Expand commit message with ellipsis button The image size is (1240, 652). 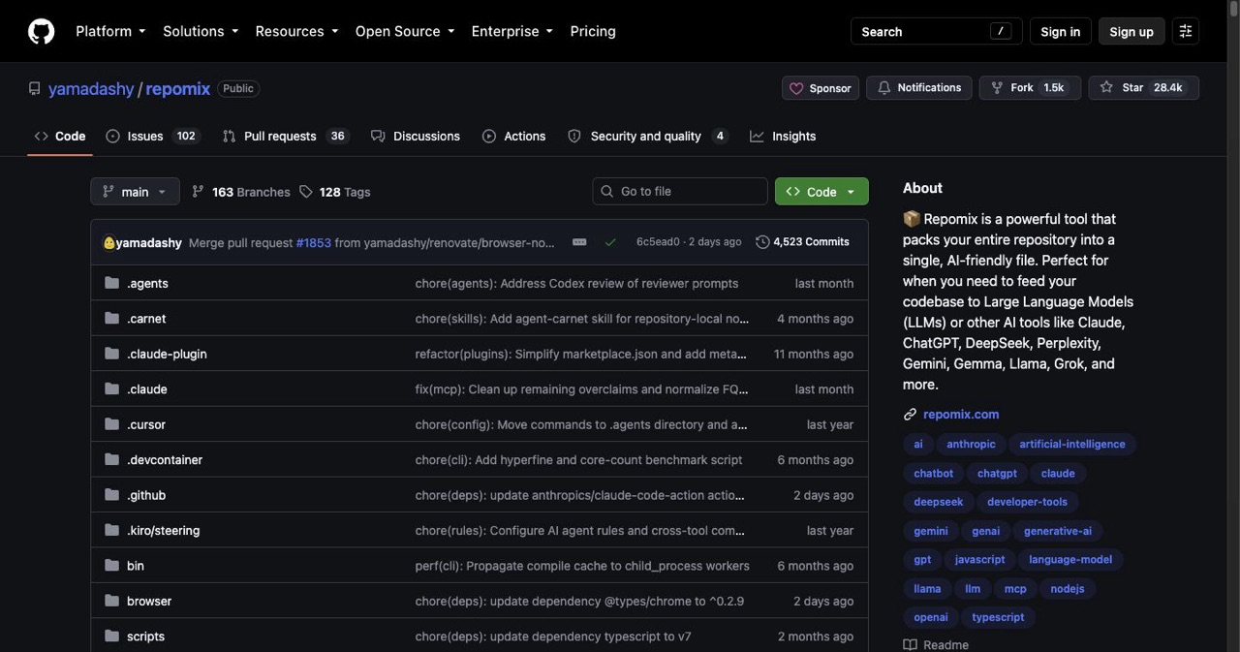[x=579, y=242]
